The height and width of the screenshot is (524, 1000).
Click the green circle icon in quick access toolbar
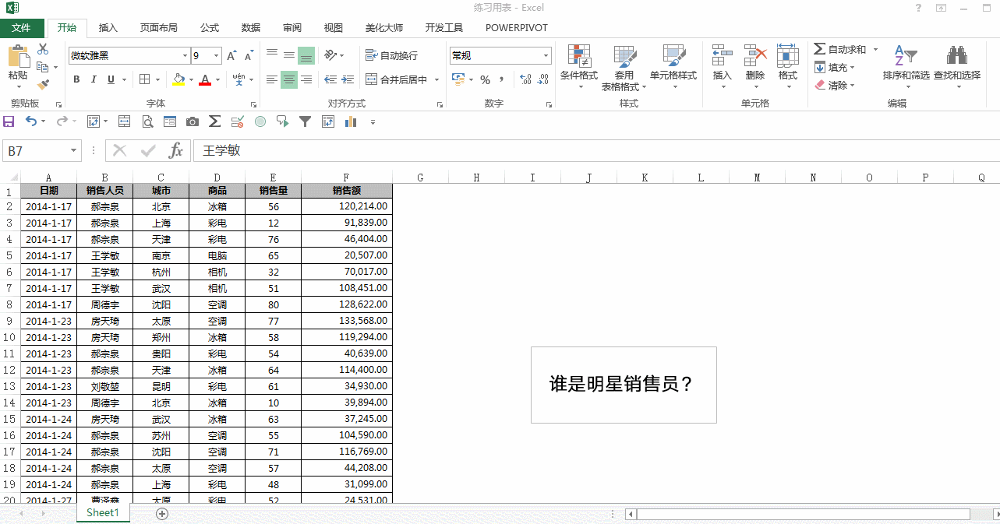(x=260, y=121)
